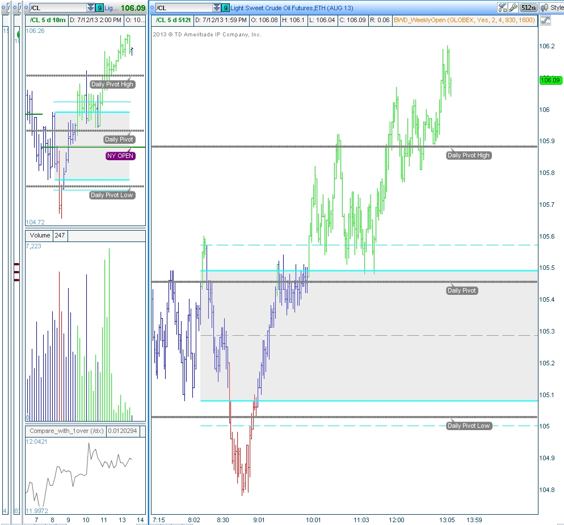Click the red markers on the left edge
The height and width of the screenshot is (525, 564).
(x=16, y=272)
